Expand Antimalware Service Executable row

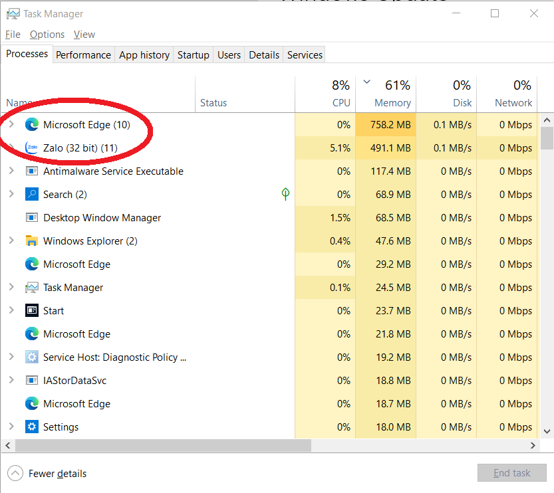coord(11,171)
